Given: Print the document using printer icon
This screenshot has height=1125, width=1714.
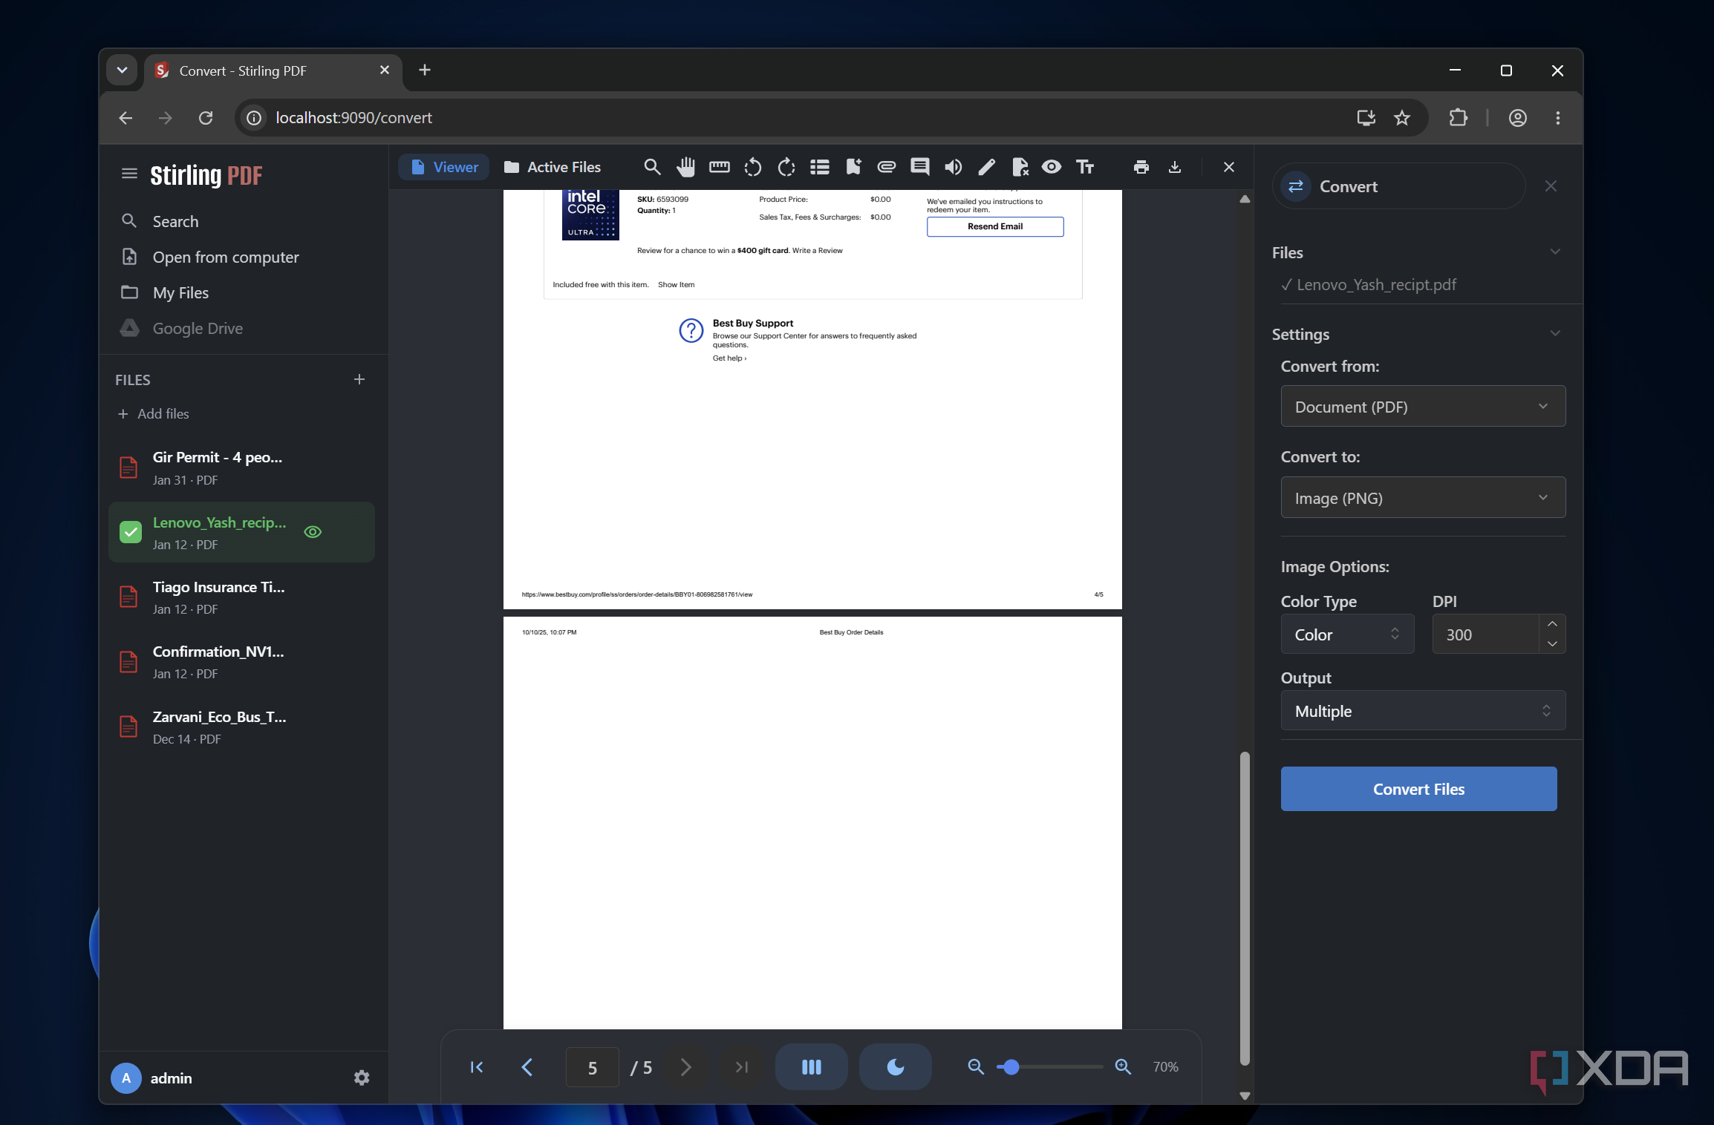Looking at the screenshot, I should point(1141,167).
